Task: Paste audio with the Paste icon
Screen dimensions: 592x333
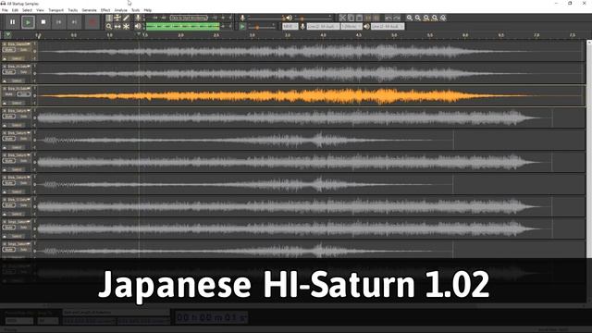Action: pos(359,18)
